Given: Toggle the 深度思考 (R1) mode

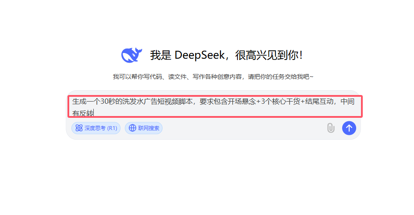Looking at the screenshot, I should coord(96,128).
